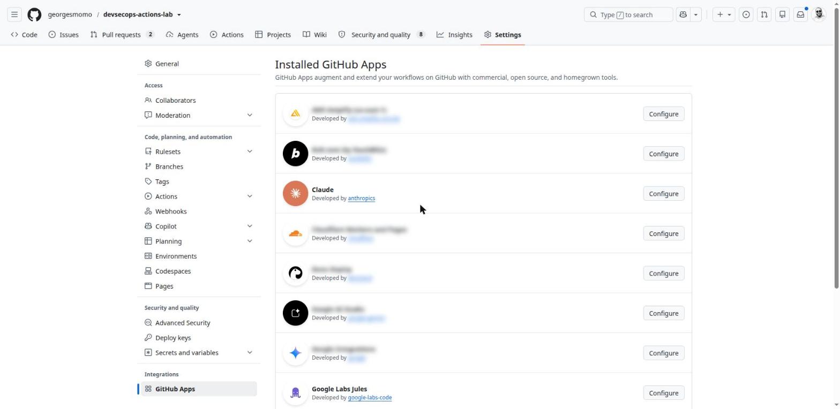Configure the Deno Deploy app
This screenshot has width=840, height=409.
pyautogui.click(x=663, y=274)
